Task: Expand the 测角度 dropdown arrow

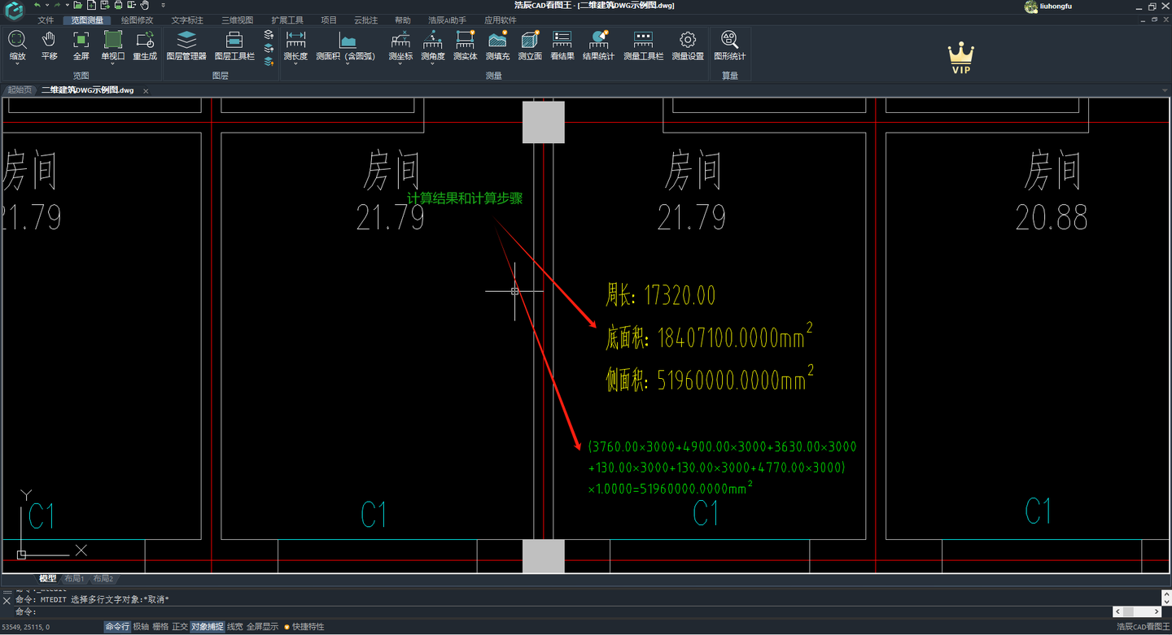Action: pyautogui.click(x=433, y=63)
